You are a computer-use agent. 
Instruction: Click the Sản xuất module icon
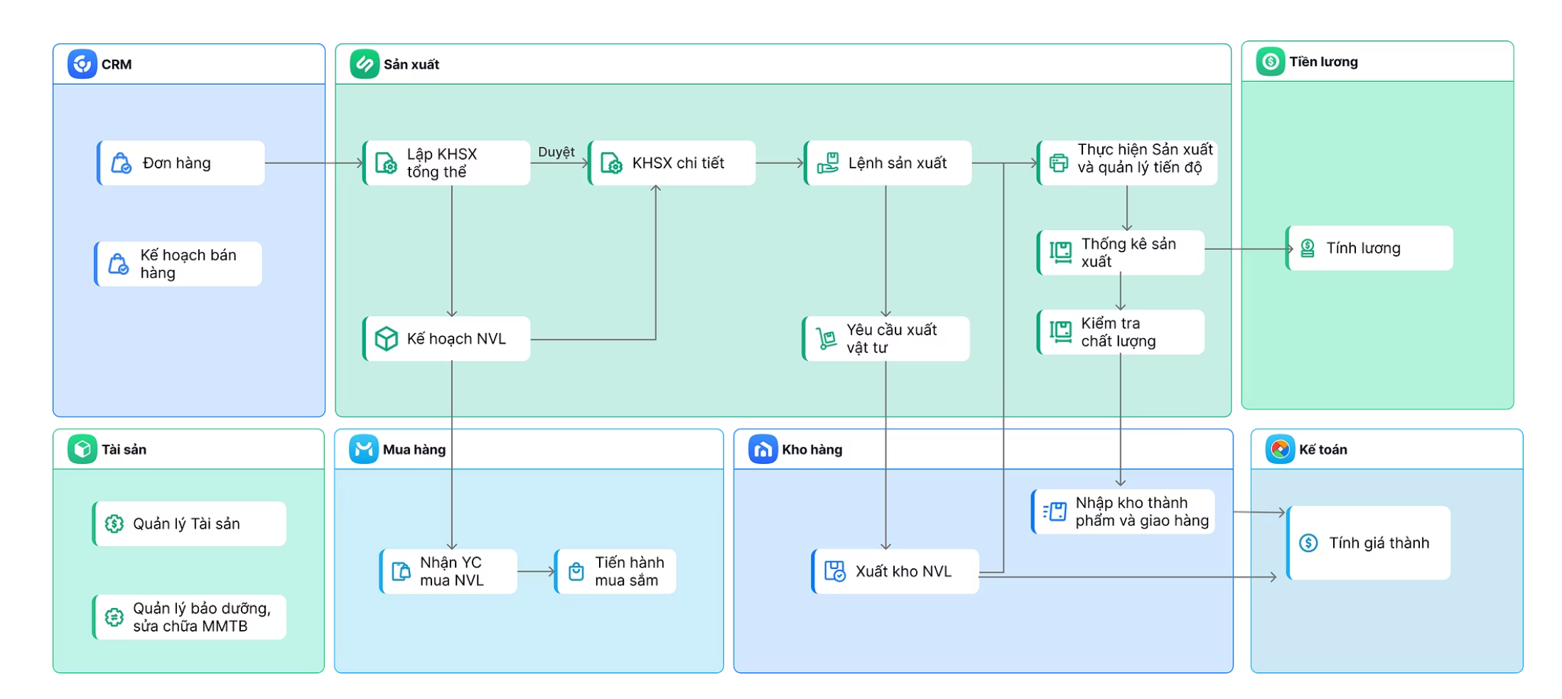point(364,64)
